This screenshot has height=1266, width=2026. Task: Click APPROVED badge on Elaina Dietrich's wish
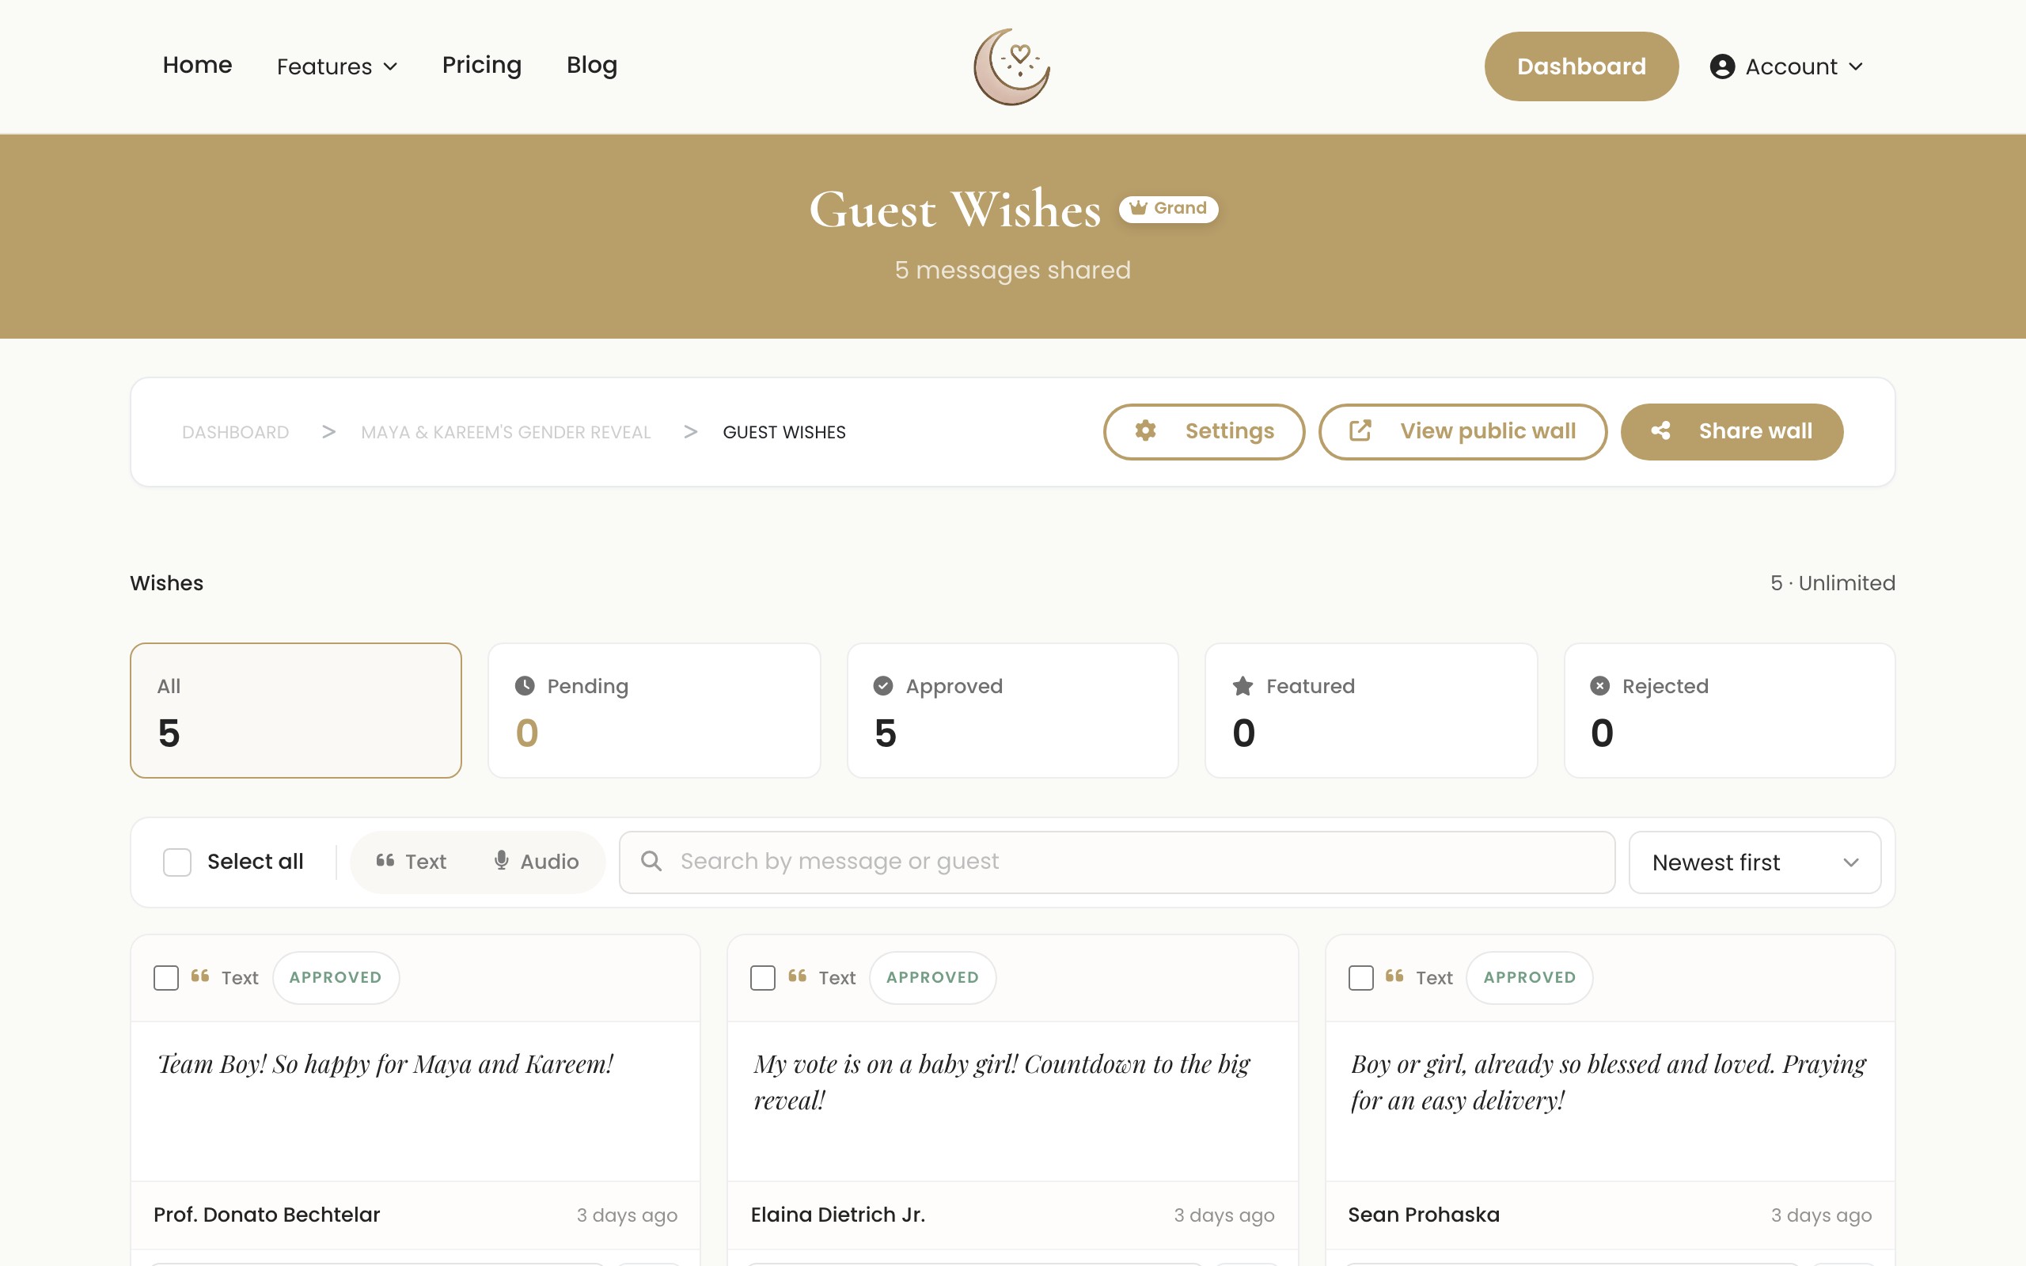[932, 977]
